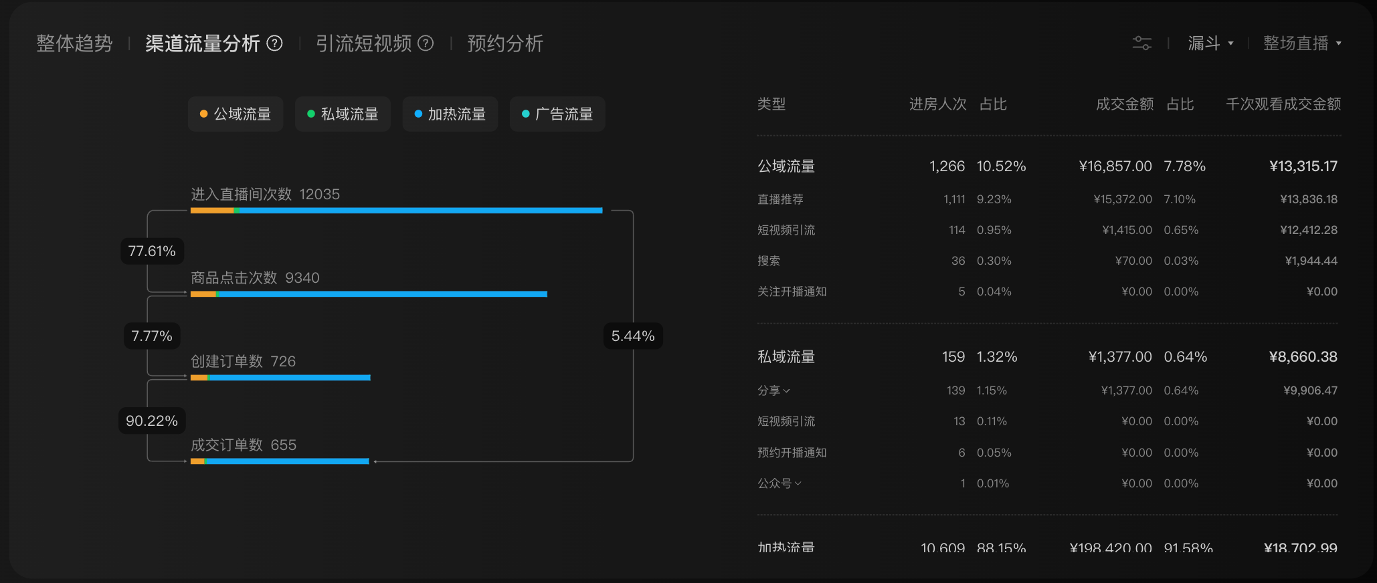1377x583 pixels.
Task: Toggle the 广告流量 legend filter
Action: (x=557, y=114)
